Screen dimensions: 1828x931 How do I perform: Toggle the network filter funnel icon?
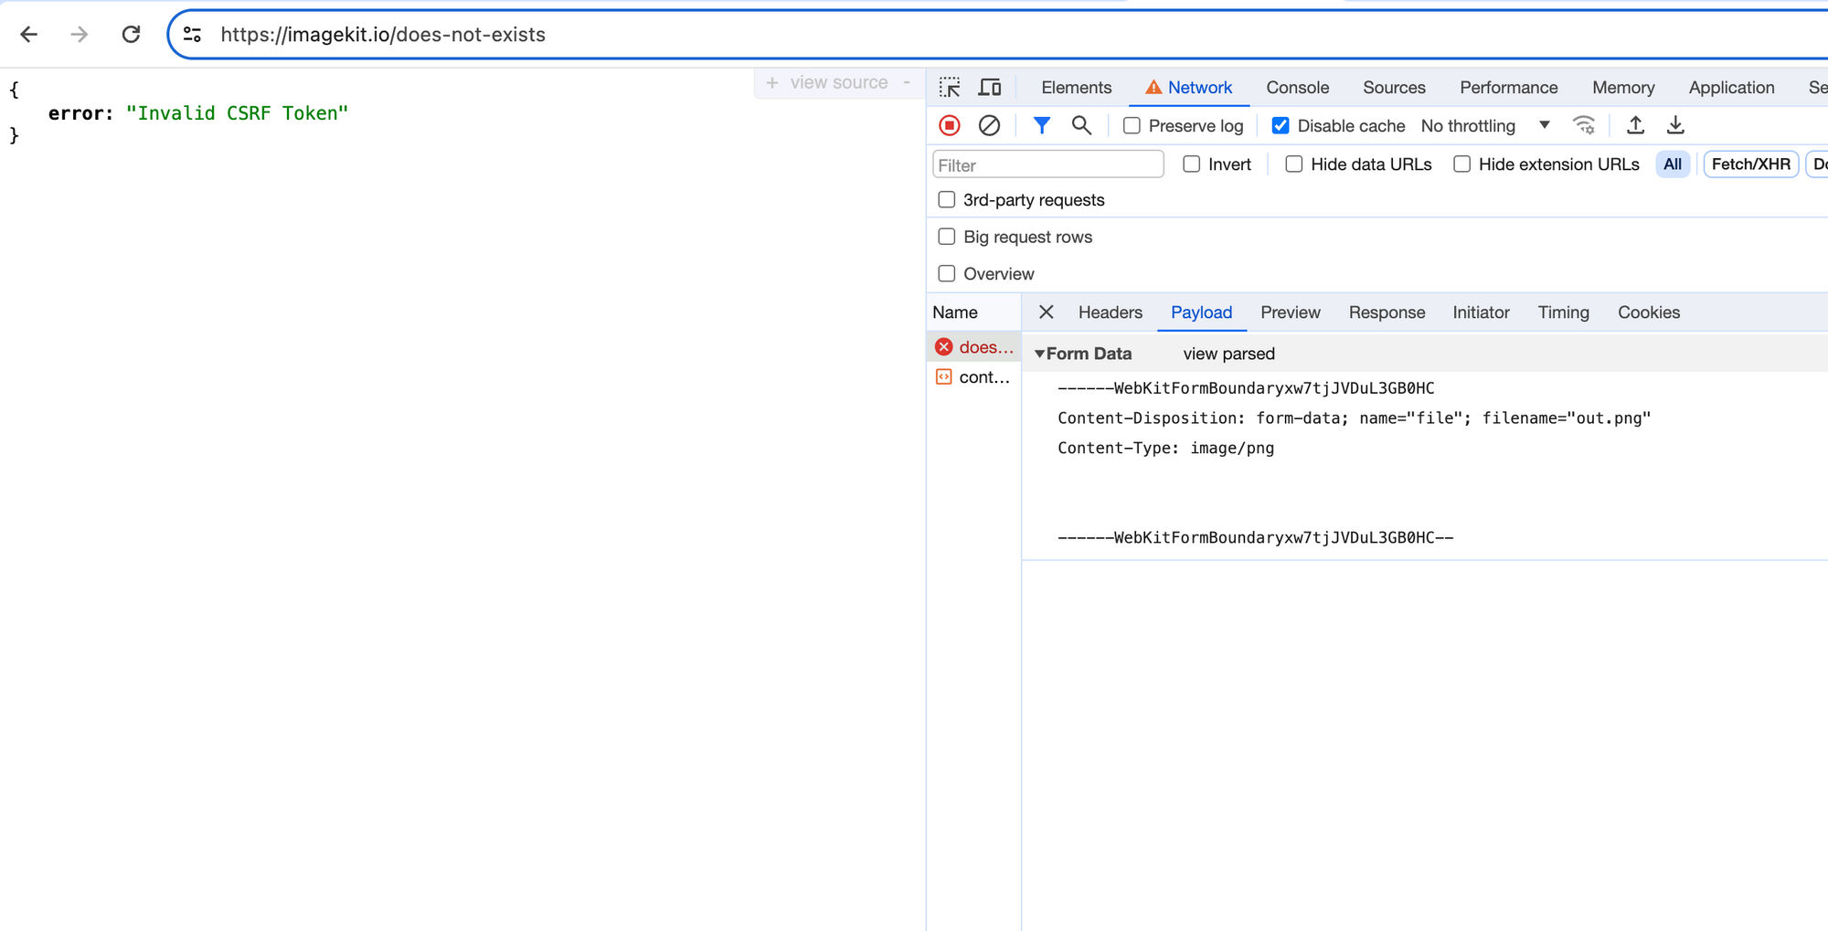tap(1041, 125)
